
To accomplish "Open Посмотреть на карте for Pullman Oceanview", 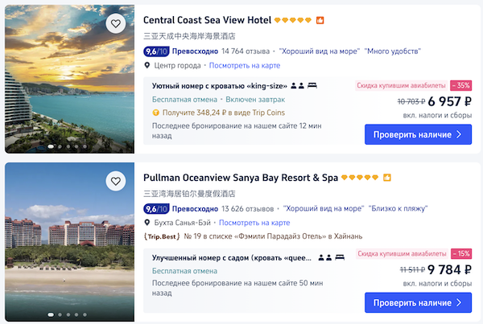I will (254, 222).
